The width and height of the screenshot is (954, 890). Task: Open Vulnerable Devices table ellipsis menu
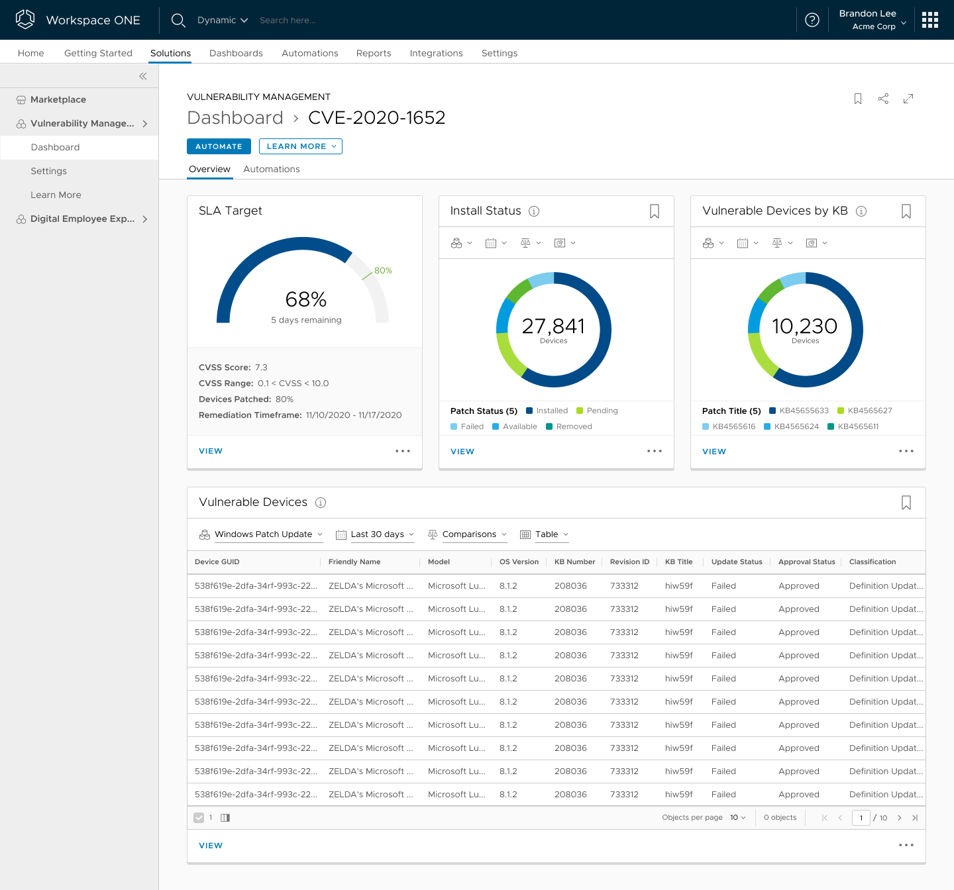[906, 845]
